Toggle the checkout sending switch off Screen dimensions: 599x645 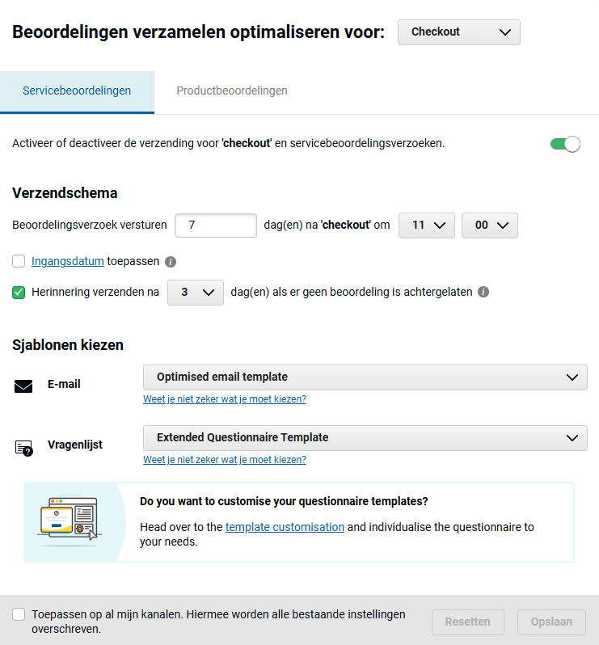[x=565, y=144]
